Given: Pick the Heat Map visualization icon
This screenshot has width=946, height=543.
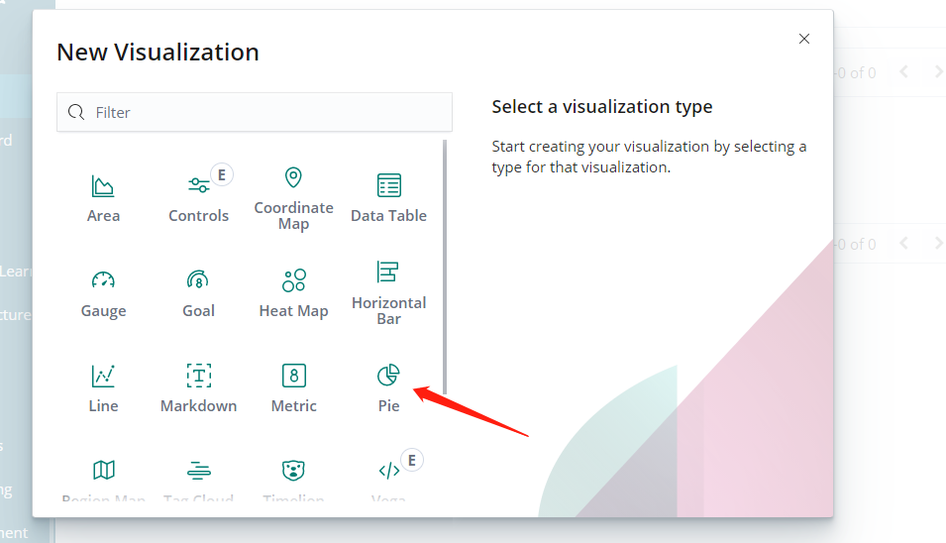Looking at the screenshot, I should coord(293,280).
